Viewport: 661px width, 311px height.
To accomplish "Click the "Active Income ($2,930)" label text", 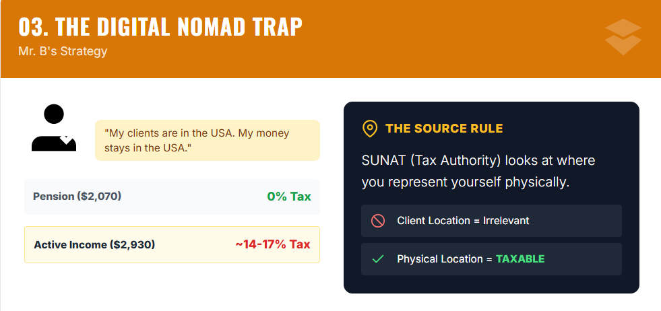I will pos(94,244).
